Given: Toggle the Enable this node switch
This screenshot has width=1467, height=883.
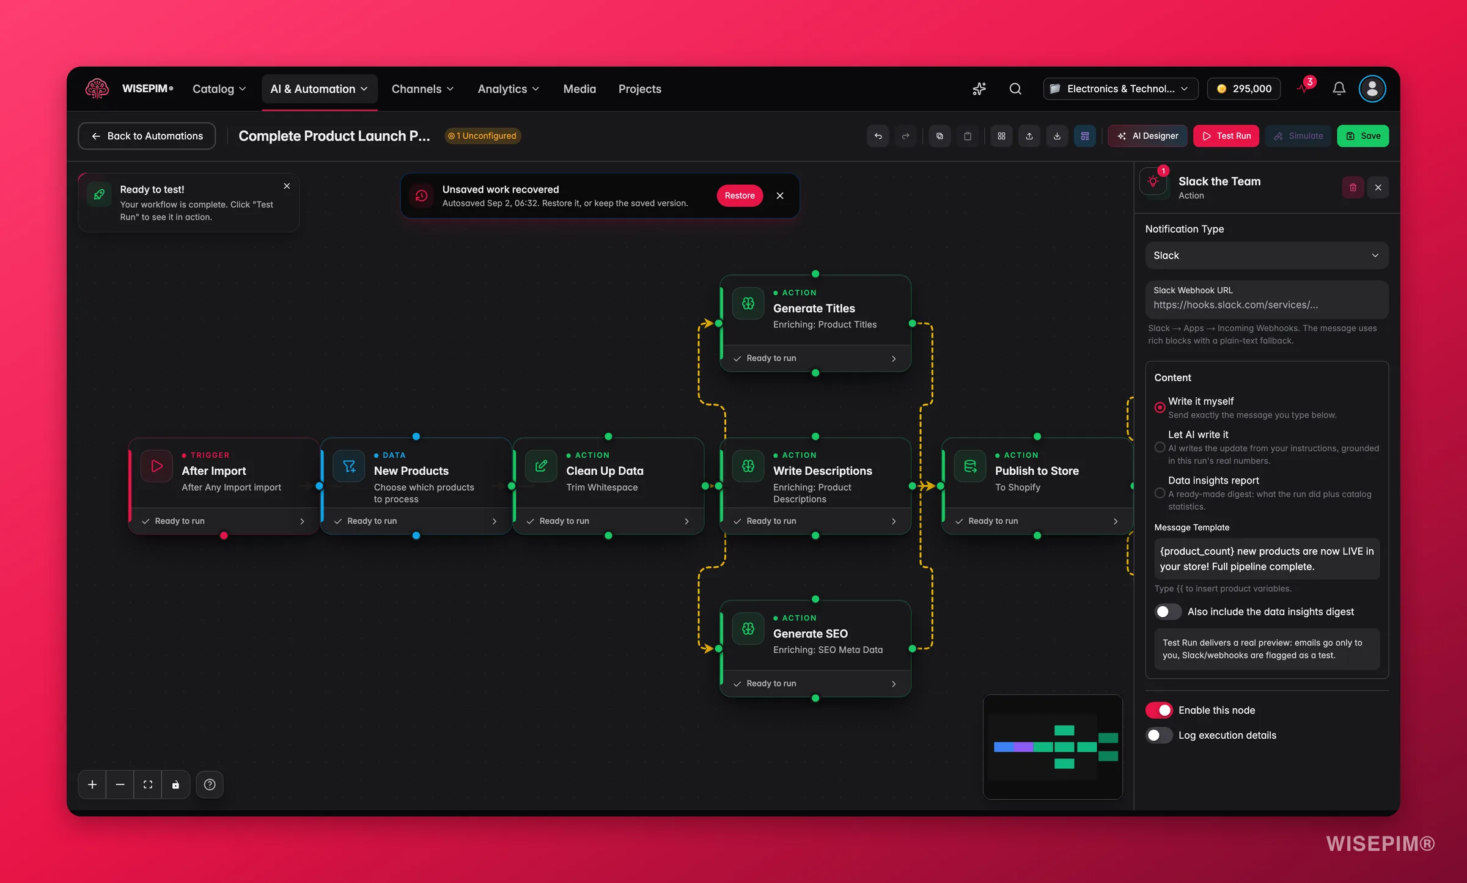Looking at the screenshot, I should (x=1159, y=710).
